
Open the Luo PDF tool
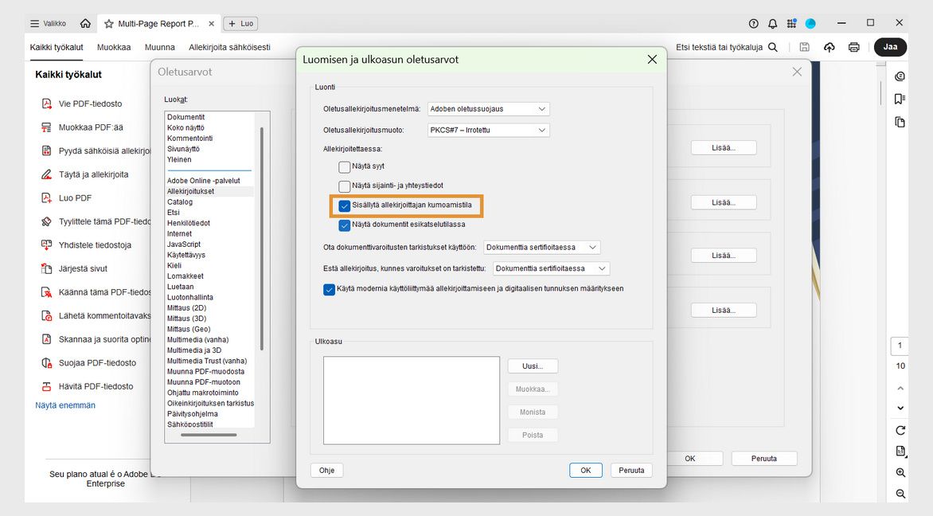click(x=66, y=198)
